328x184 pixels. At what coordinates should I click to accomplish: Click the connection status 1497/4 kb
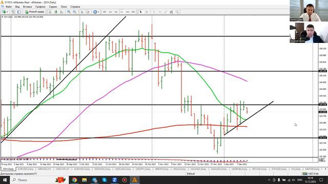311,174
